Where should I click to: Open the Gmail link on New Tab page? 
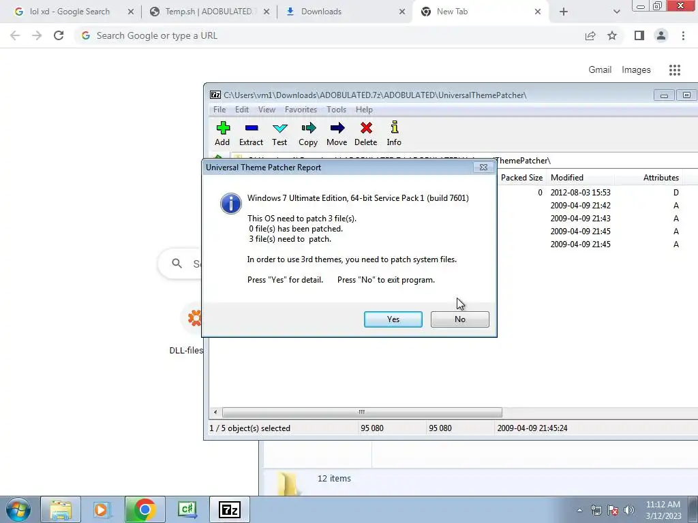600,70
